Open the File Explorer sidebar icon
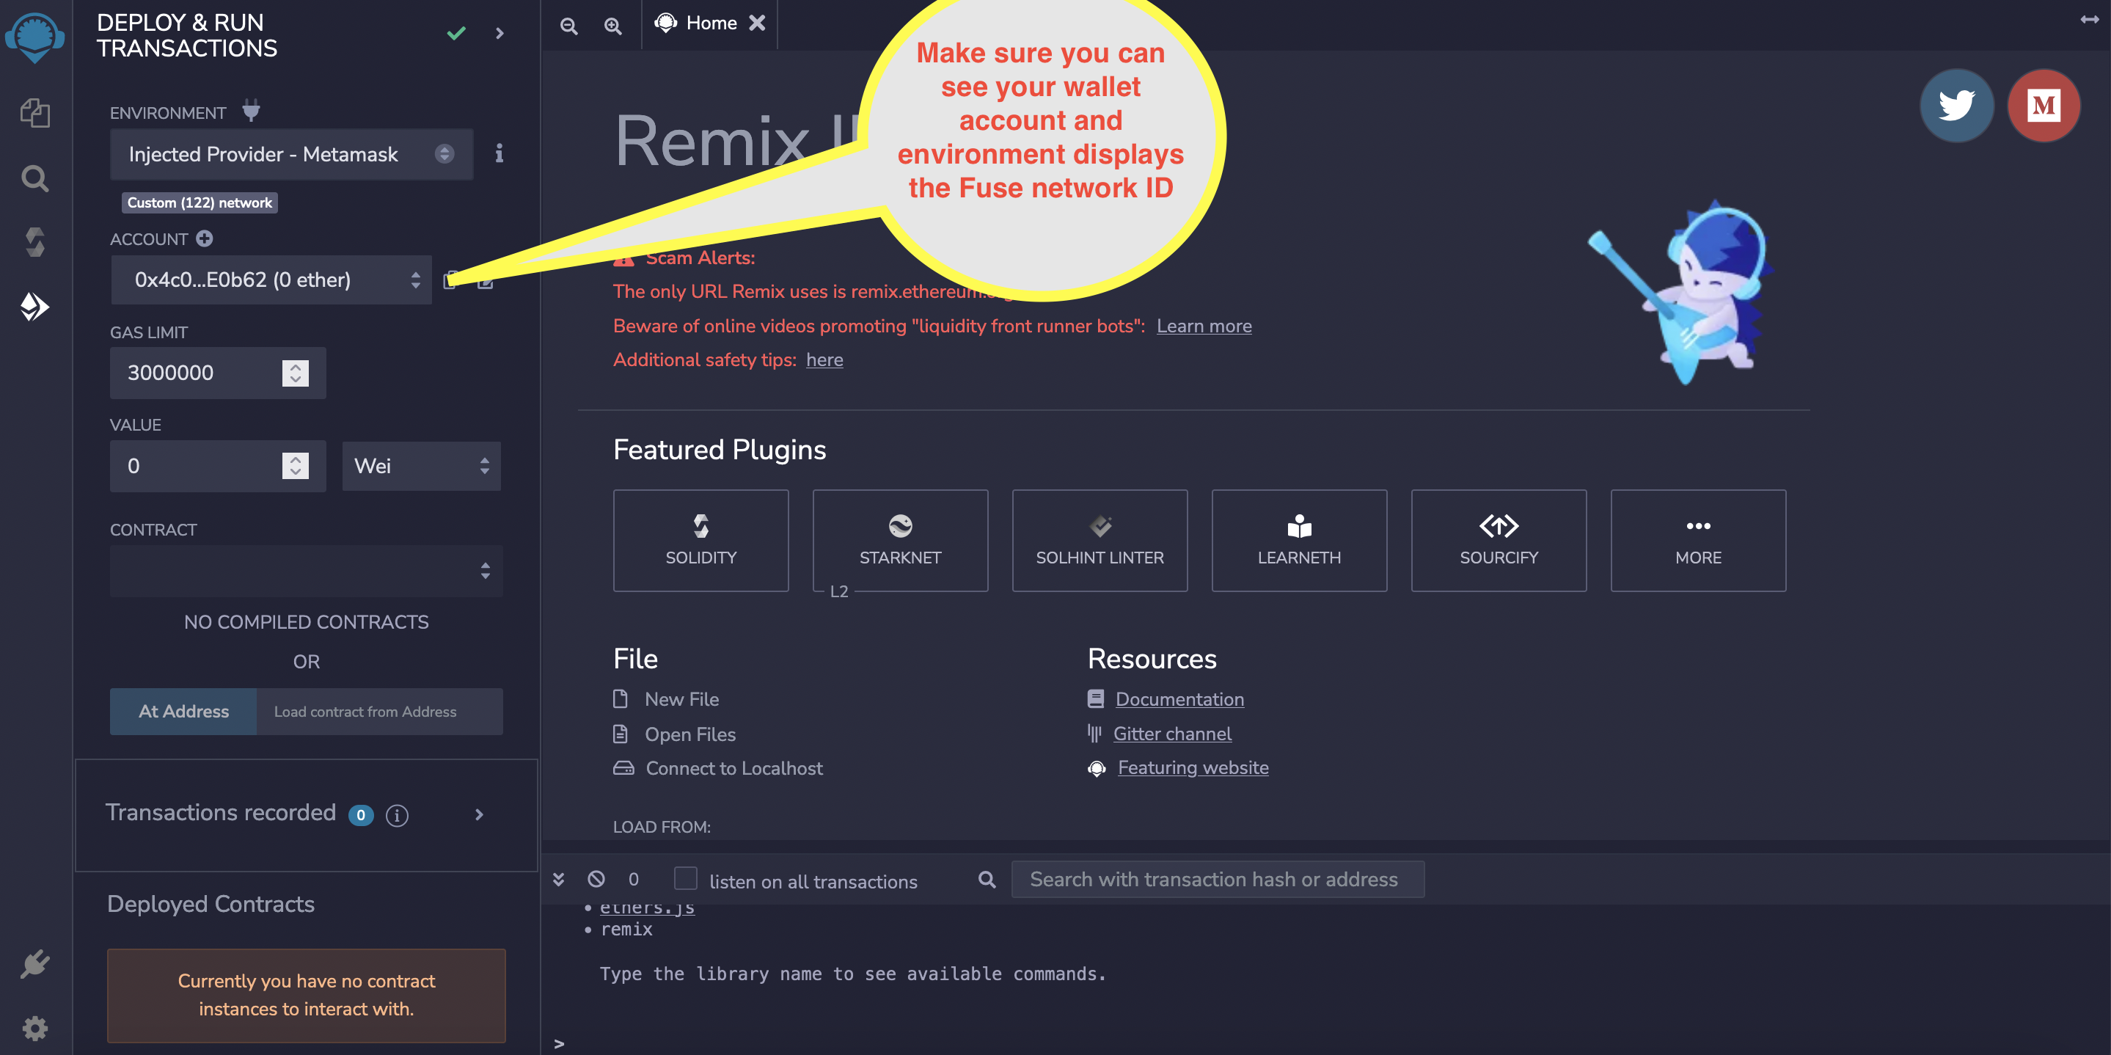The image size is (2111, 1055). tap(34, 112)
